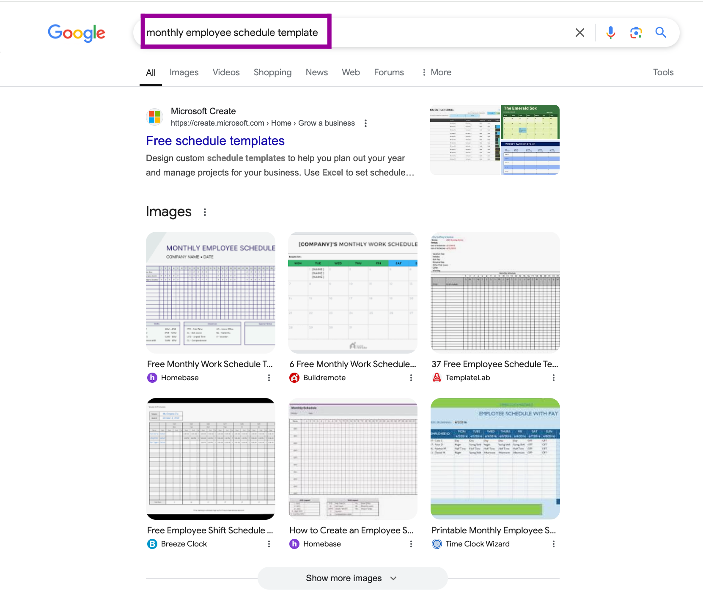This screenshot has width=703, height=604.
Task: Open options for How to Create an Employee image
Action: click(x=411, y=544)
